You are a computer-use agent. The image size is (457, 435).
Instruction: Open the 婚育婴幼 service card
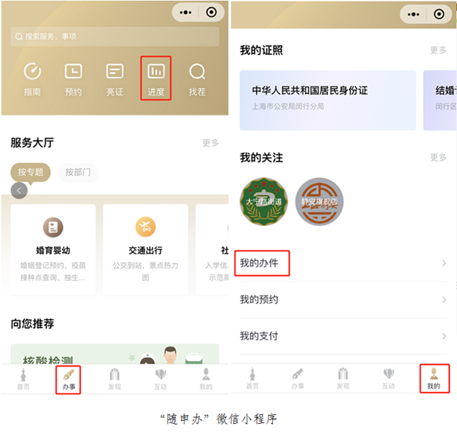[x=53, y=250]
